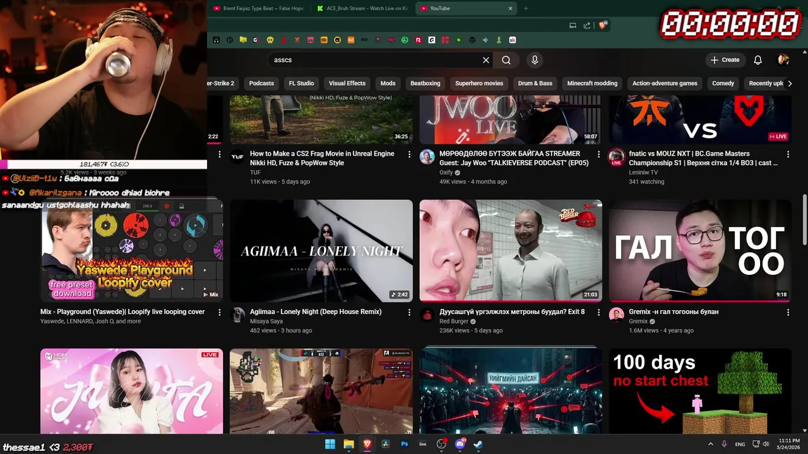Open the red X bookmark icon

coord(297,40)
